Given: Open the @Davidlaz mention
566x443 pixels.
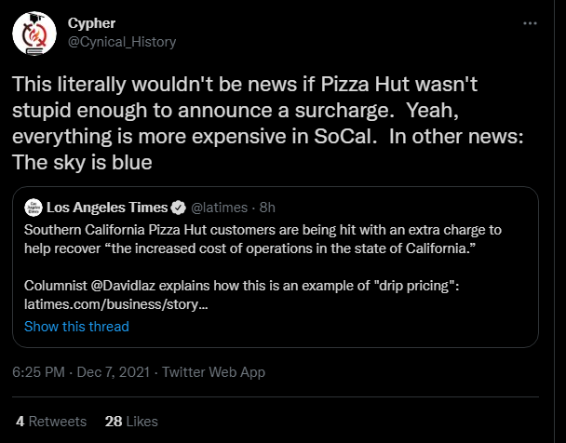Looking at the screenshot, I should tap(123, 286).
